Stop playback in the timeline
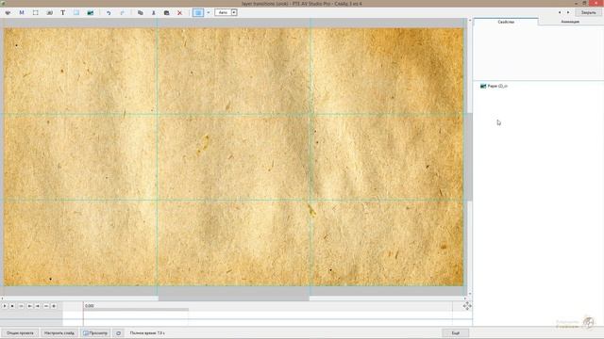604x339 pixels. (x=12, y=306)
